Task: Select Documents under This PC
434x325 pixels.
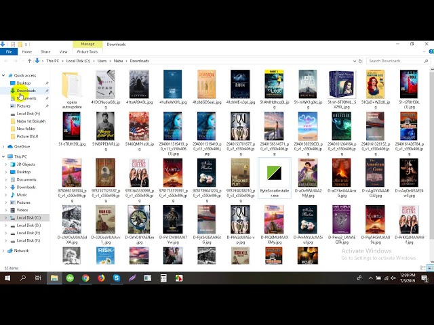Action: click(x=26, y=179)
